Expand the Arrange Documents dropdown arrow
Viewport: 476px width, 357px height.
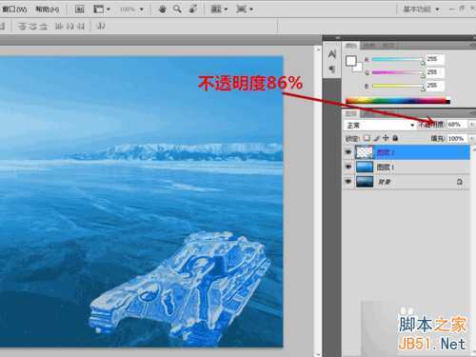[226, 10]
